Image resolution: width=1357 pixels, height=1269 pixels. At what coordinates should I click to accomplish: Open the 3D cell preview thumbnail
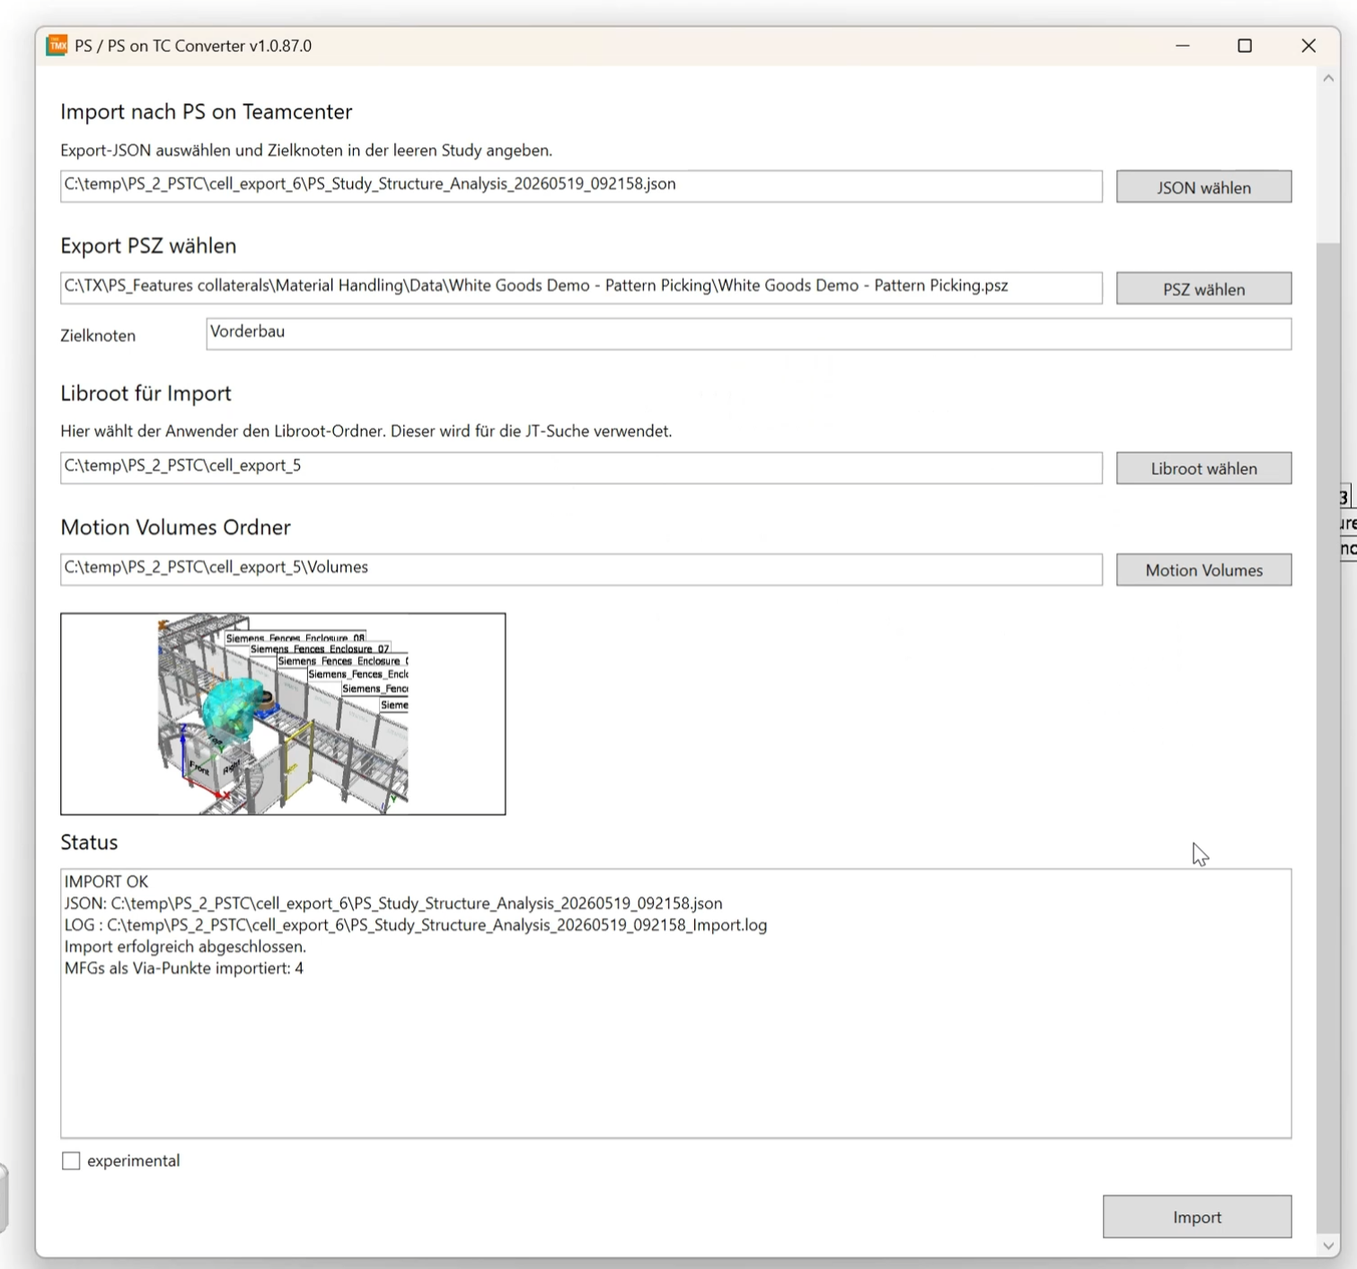283,714
